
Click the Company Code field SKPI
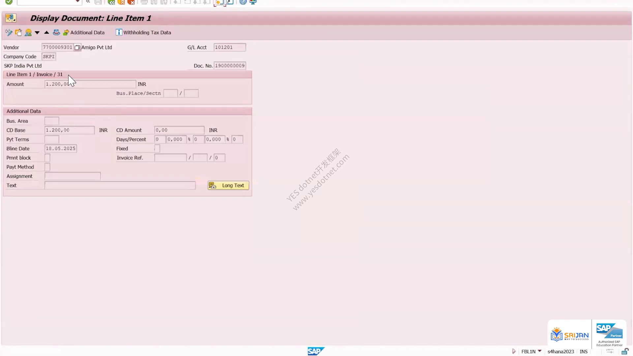[49, 56]
